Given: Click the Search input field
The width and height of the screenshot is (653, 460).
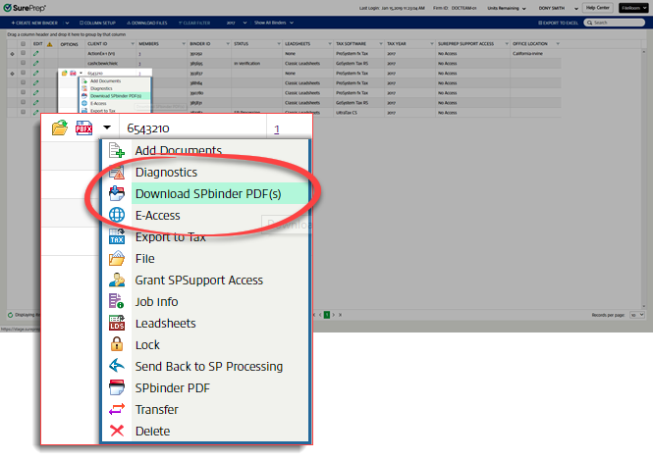Looking at the screenshot, I should pyautogui.click(x=620, y=22).
